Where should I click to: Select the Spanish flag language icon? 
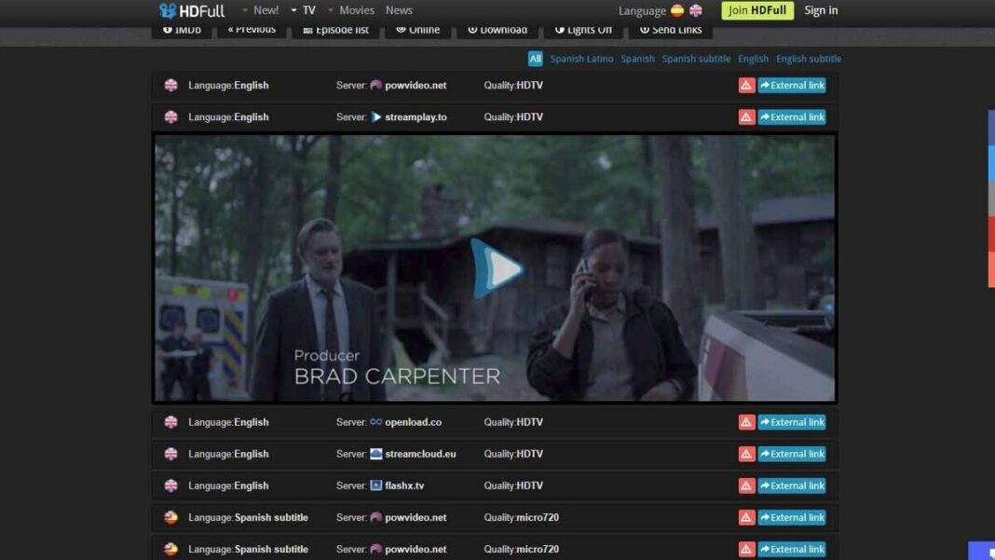[x=677, y=11]
